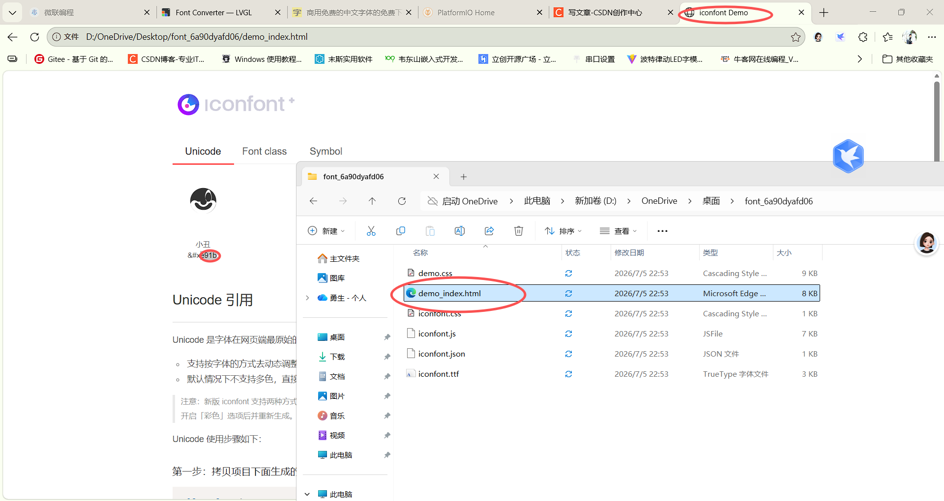Open the 其他收藏夹 folder

(908, 59)
